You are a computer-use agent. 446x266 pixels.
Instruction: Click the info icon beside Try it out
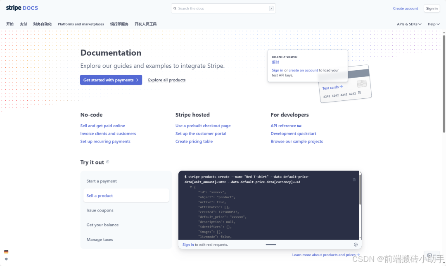point(107,162)
